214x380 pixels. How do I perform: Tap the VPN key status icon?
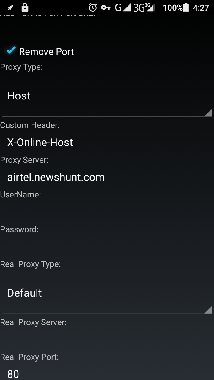pyautogui.click(x=106, y=8)
